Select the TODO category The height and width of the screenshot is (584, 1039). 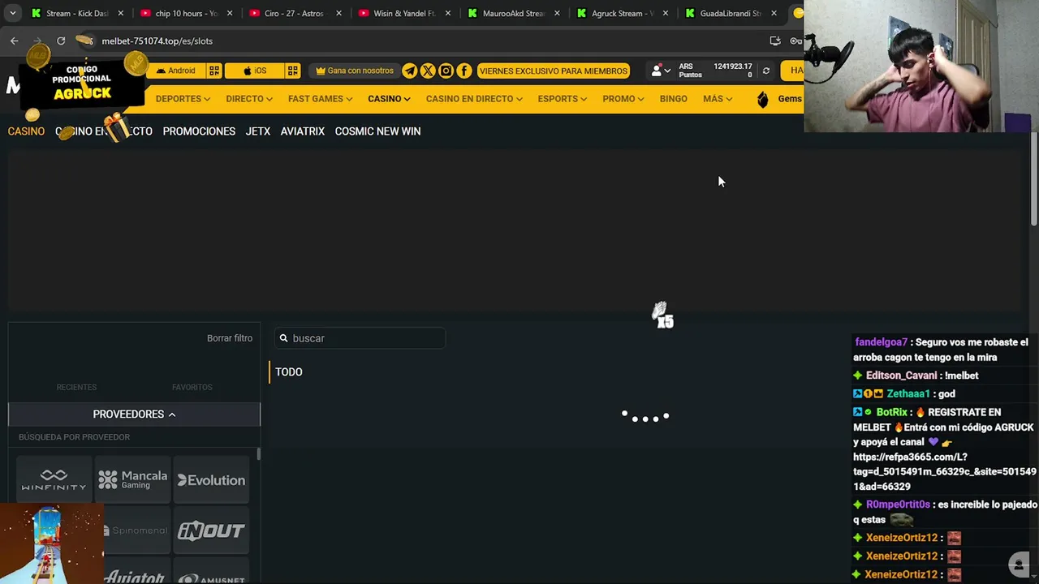coord(289,372)
